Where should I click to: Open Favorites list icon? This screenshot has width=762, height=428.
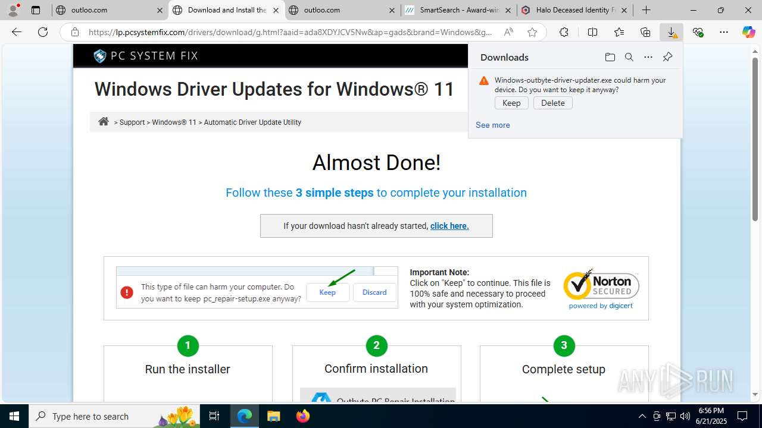pyautogui.click(x=619, y=32)
